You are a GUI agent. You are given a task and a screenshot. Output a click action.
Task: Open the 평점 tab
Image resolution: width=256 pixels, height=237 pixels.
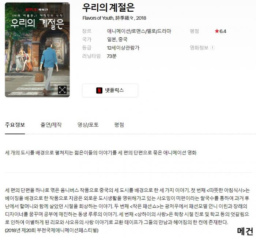click(x=119, y=125)
